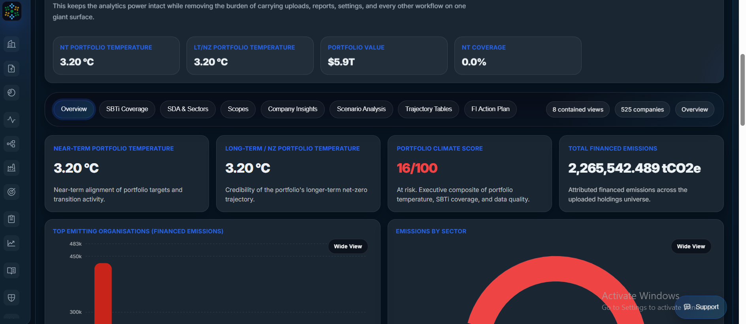Click the colorful app logo icon

click(x=12, y=11)
